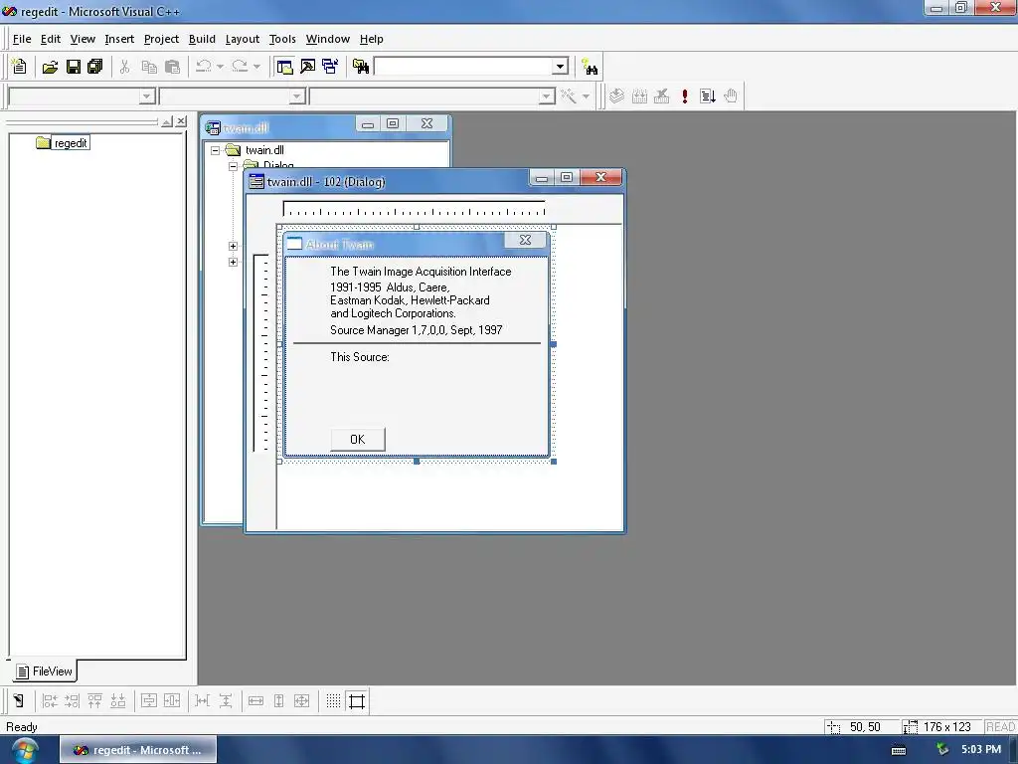The image size is (1018, 764).
Task: Click the red exclamation Execute Program icon
Action: click(x=684, y=96)
